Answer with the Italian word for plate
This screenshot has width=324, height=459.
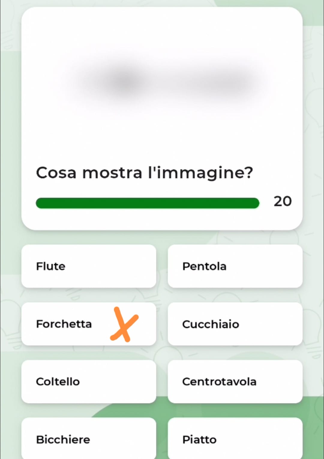click(235, 439)
